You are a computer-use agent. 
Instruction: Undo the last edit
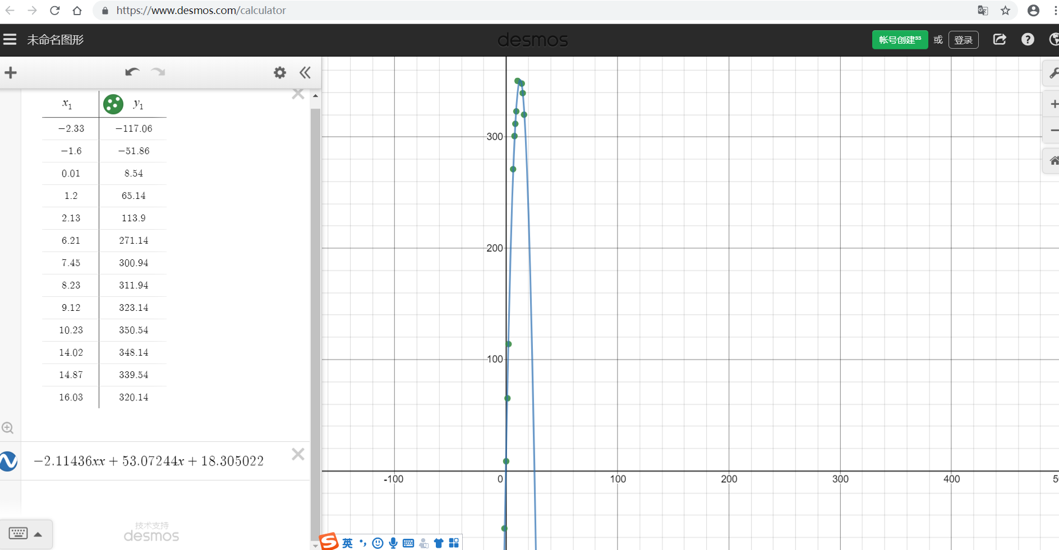pos(132,72)
